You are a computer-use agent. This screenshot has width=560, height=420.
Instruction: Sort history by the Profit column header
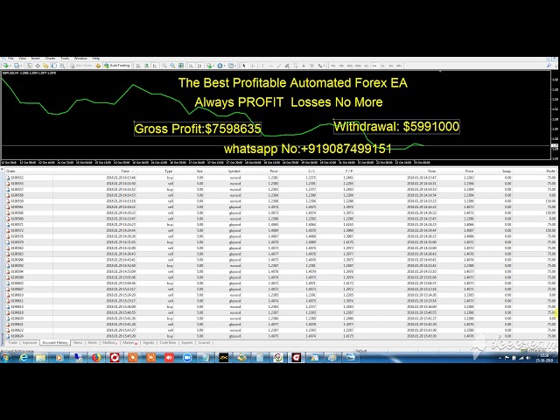(x=550, y=171)
